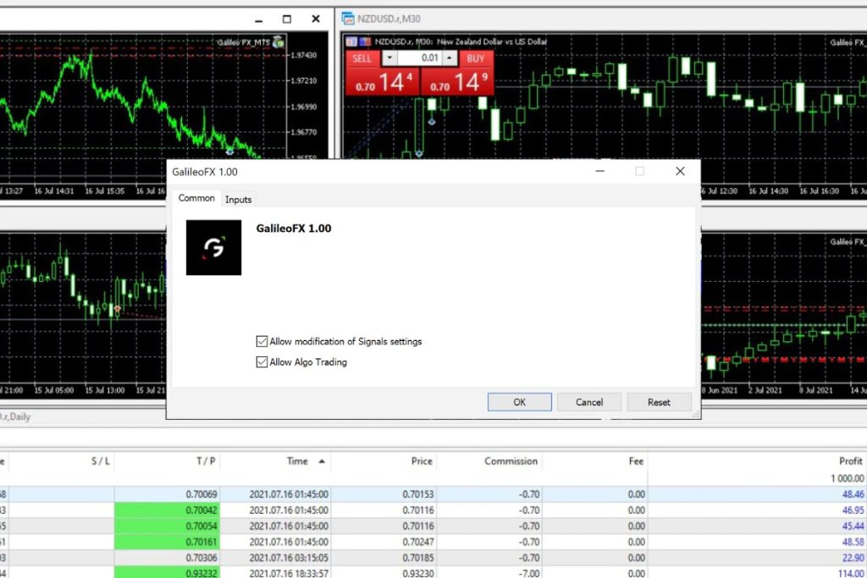Select the Common tab

pos(196,198)
